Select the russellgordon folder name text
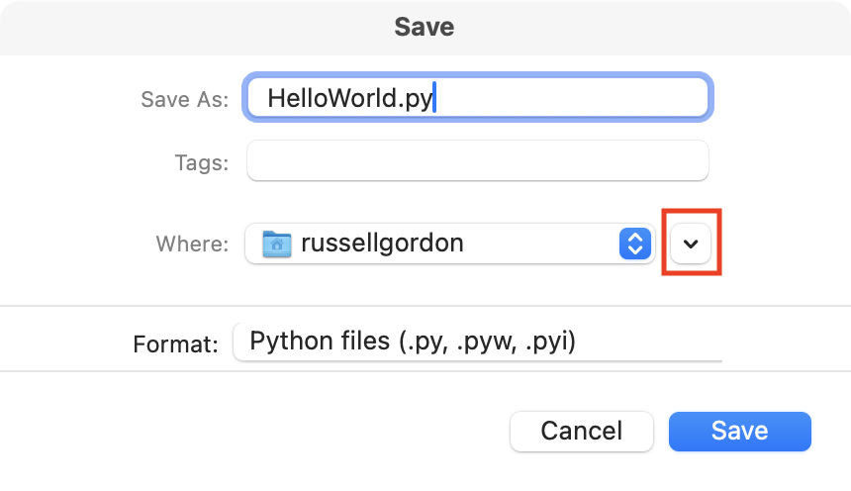Screen dimensions: 851x491 382,244
